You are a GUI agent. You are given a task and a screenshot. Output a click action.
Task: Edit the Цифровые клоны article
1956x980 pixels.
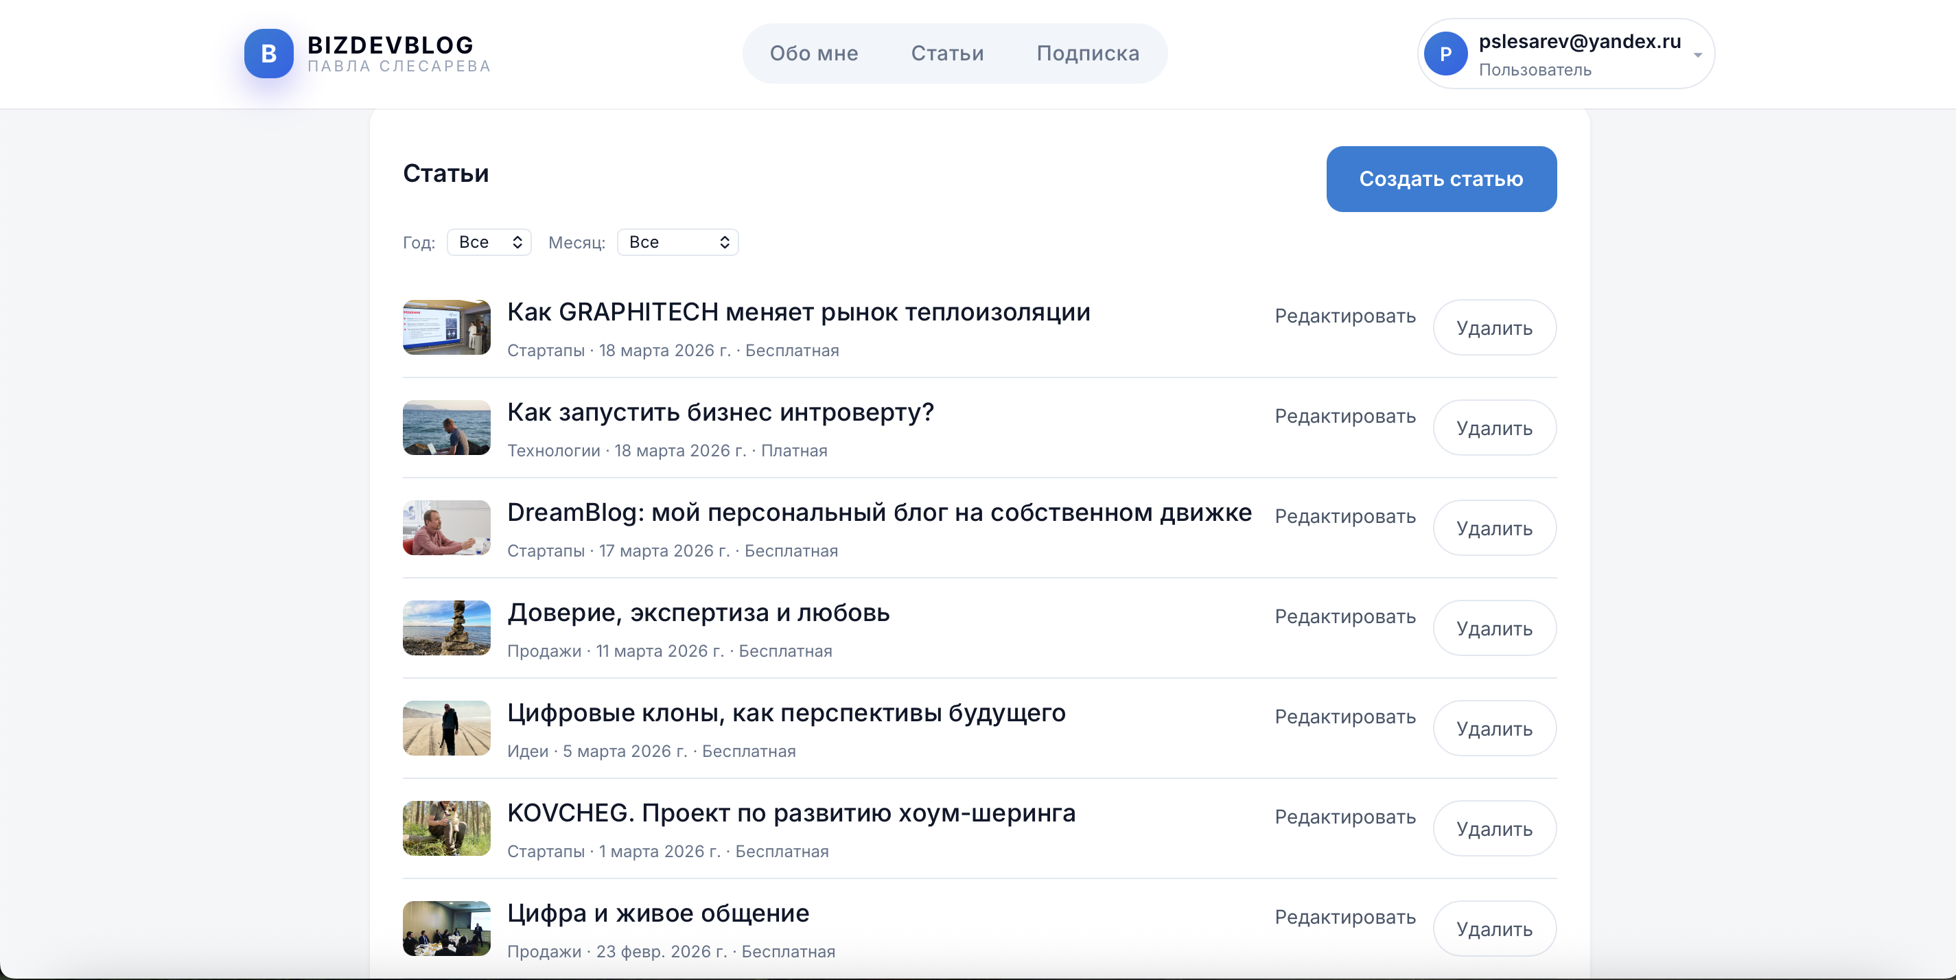tap(1344, 716)
